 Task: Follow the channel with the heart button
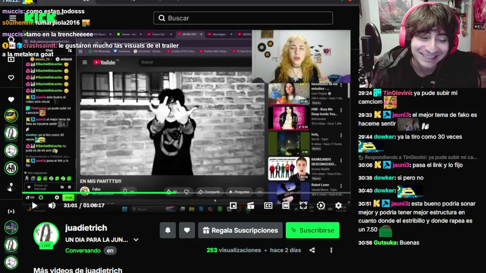click(x=187, y=230)
